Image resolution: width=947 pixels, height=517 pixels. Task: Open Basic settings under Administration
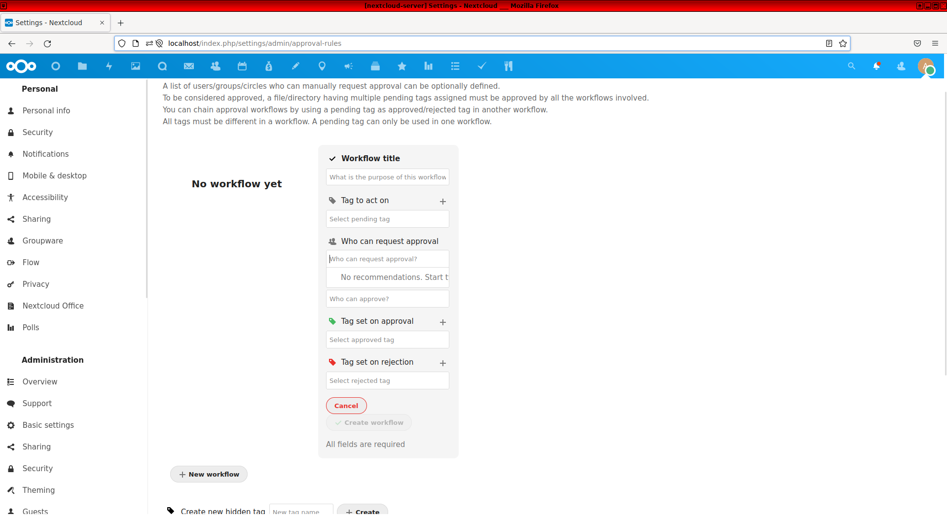48,425
